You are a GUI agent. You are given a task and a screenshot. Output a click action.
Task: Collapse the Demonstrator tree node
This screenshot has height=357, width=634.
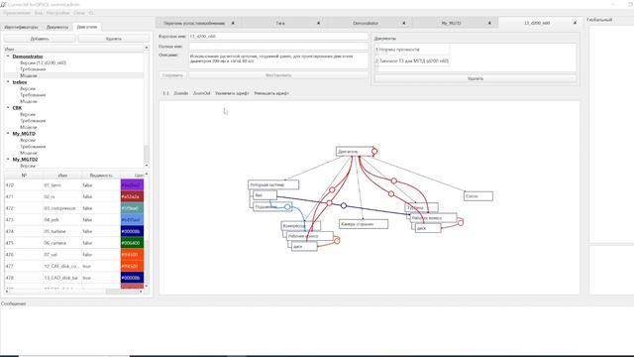point(8,57)
